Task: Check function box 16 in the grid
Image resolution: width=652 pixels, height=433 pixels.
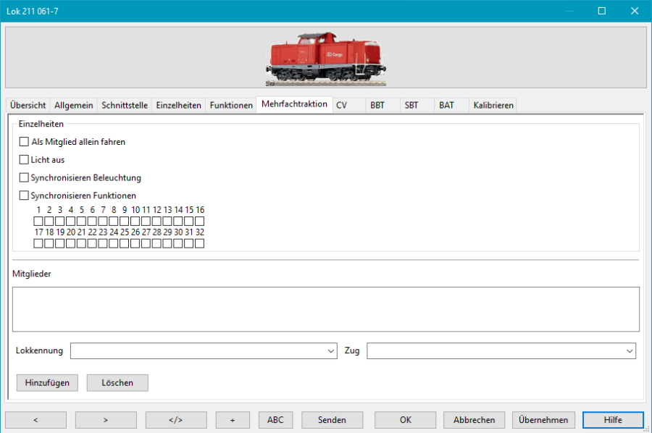Action: [x=201, y=221]
